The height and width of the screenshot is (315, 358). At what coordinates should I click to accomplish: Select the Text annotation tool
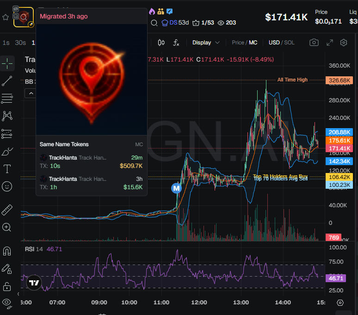[x=7, y=169]
